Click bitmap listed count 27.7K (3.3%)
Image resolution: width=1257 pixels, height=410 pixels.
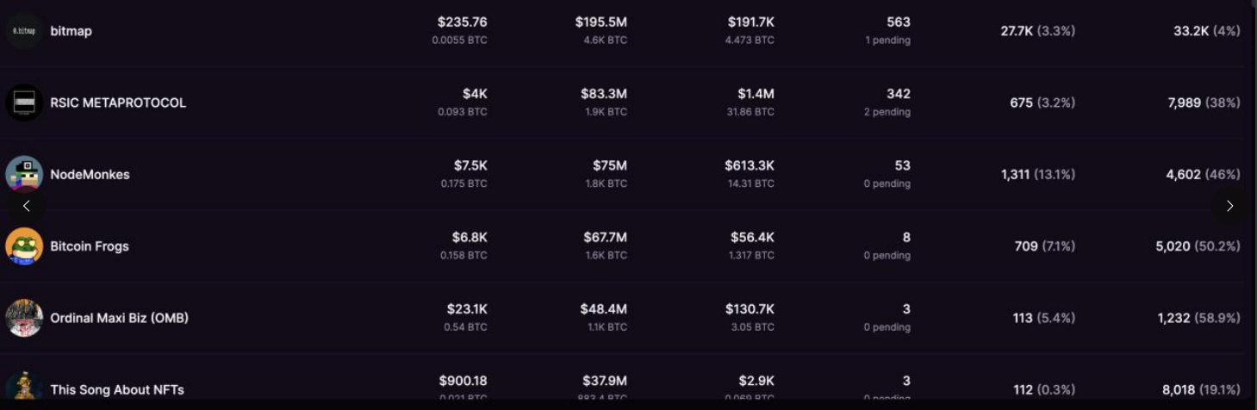[x=1037, y=31]
